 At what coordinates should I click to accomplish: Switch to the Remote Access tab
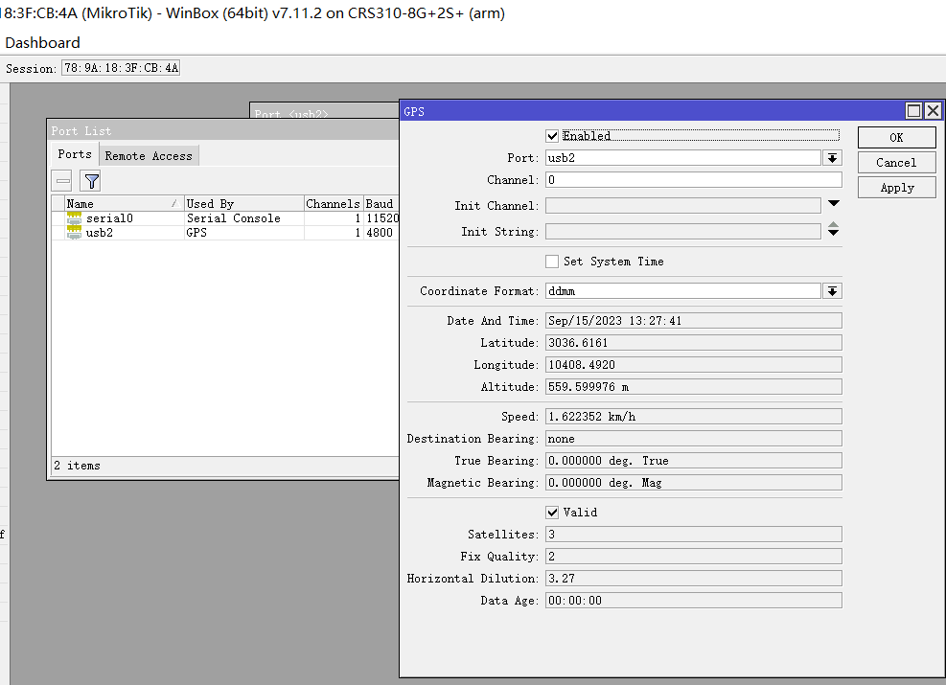tap(149, 155)
